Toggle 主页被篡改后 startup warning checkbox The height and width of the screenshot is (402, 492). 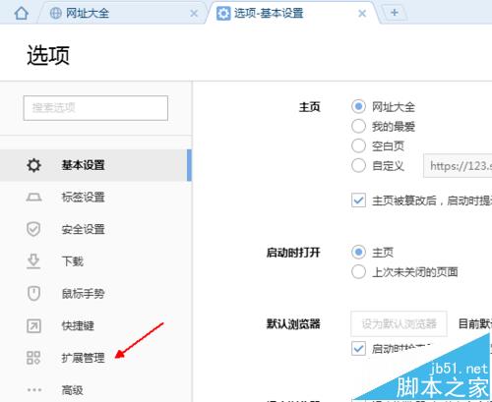(358, 201)
